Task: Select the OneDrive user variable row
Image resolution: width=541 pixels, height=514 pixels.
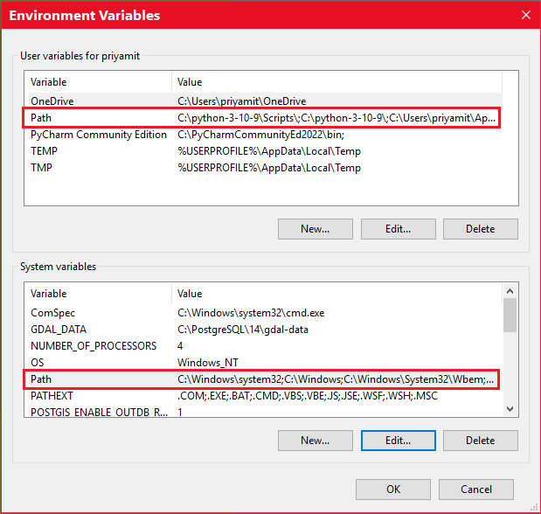Action: 266,101
